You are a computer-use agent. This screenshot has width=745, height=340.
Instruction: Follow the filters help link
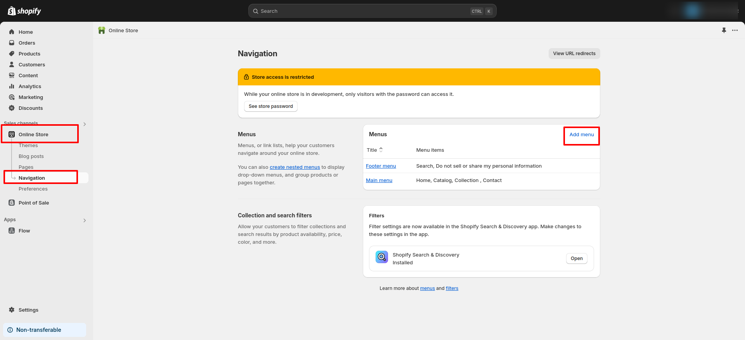coord(452,288)
